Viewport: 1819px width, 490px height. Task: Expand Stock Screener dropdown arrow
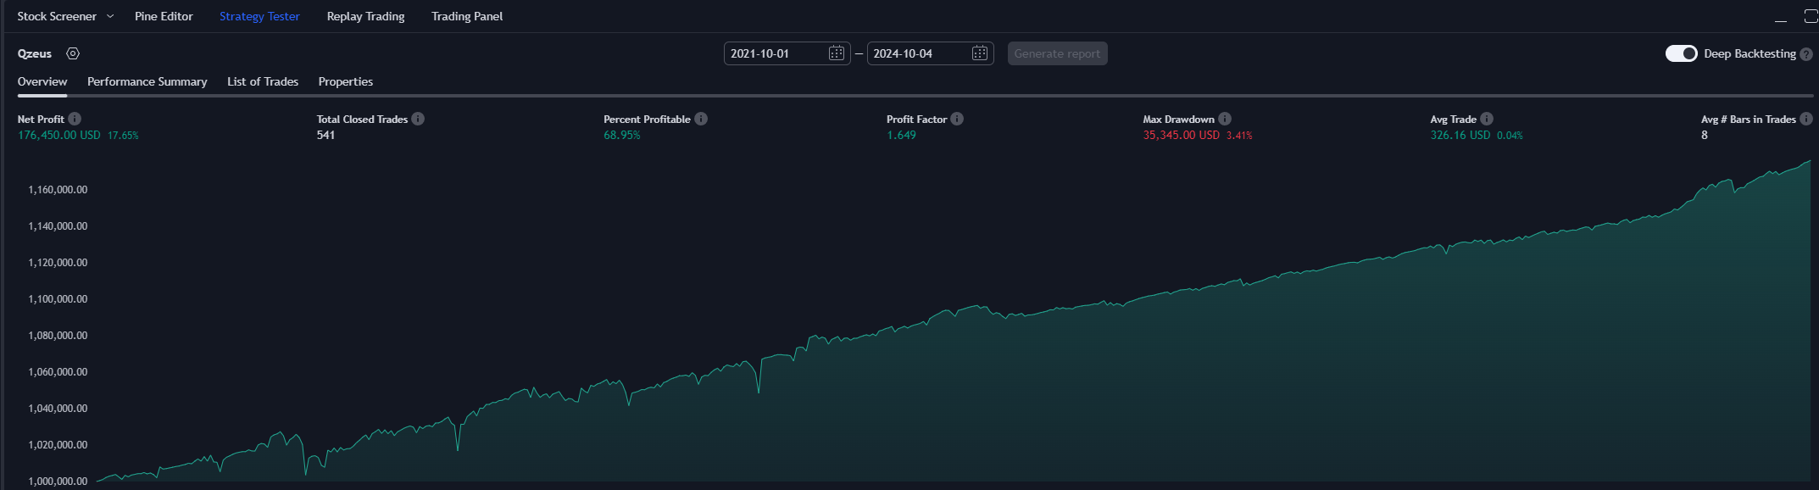coord(110,16)
